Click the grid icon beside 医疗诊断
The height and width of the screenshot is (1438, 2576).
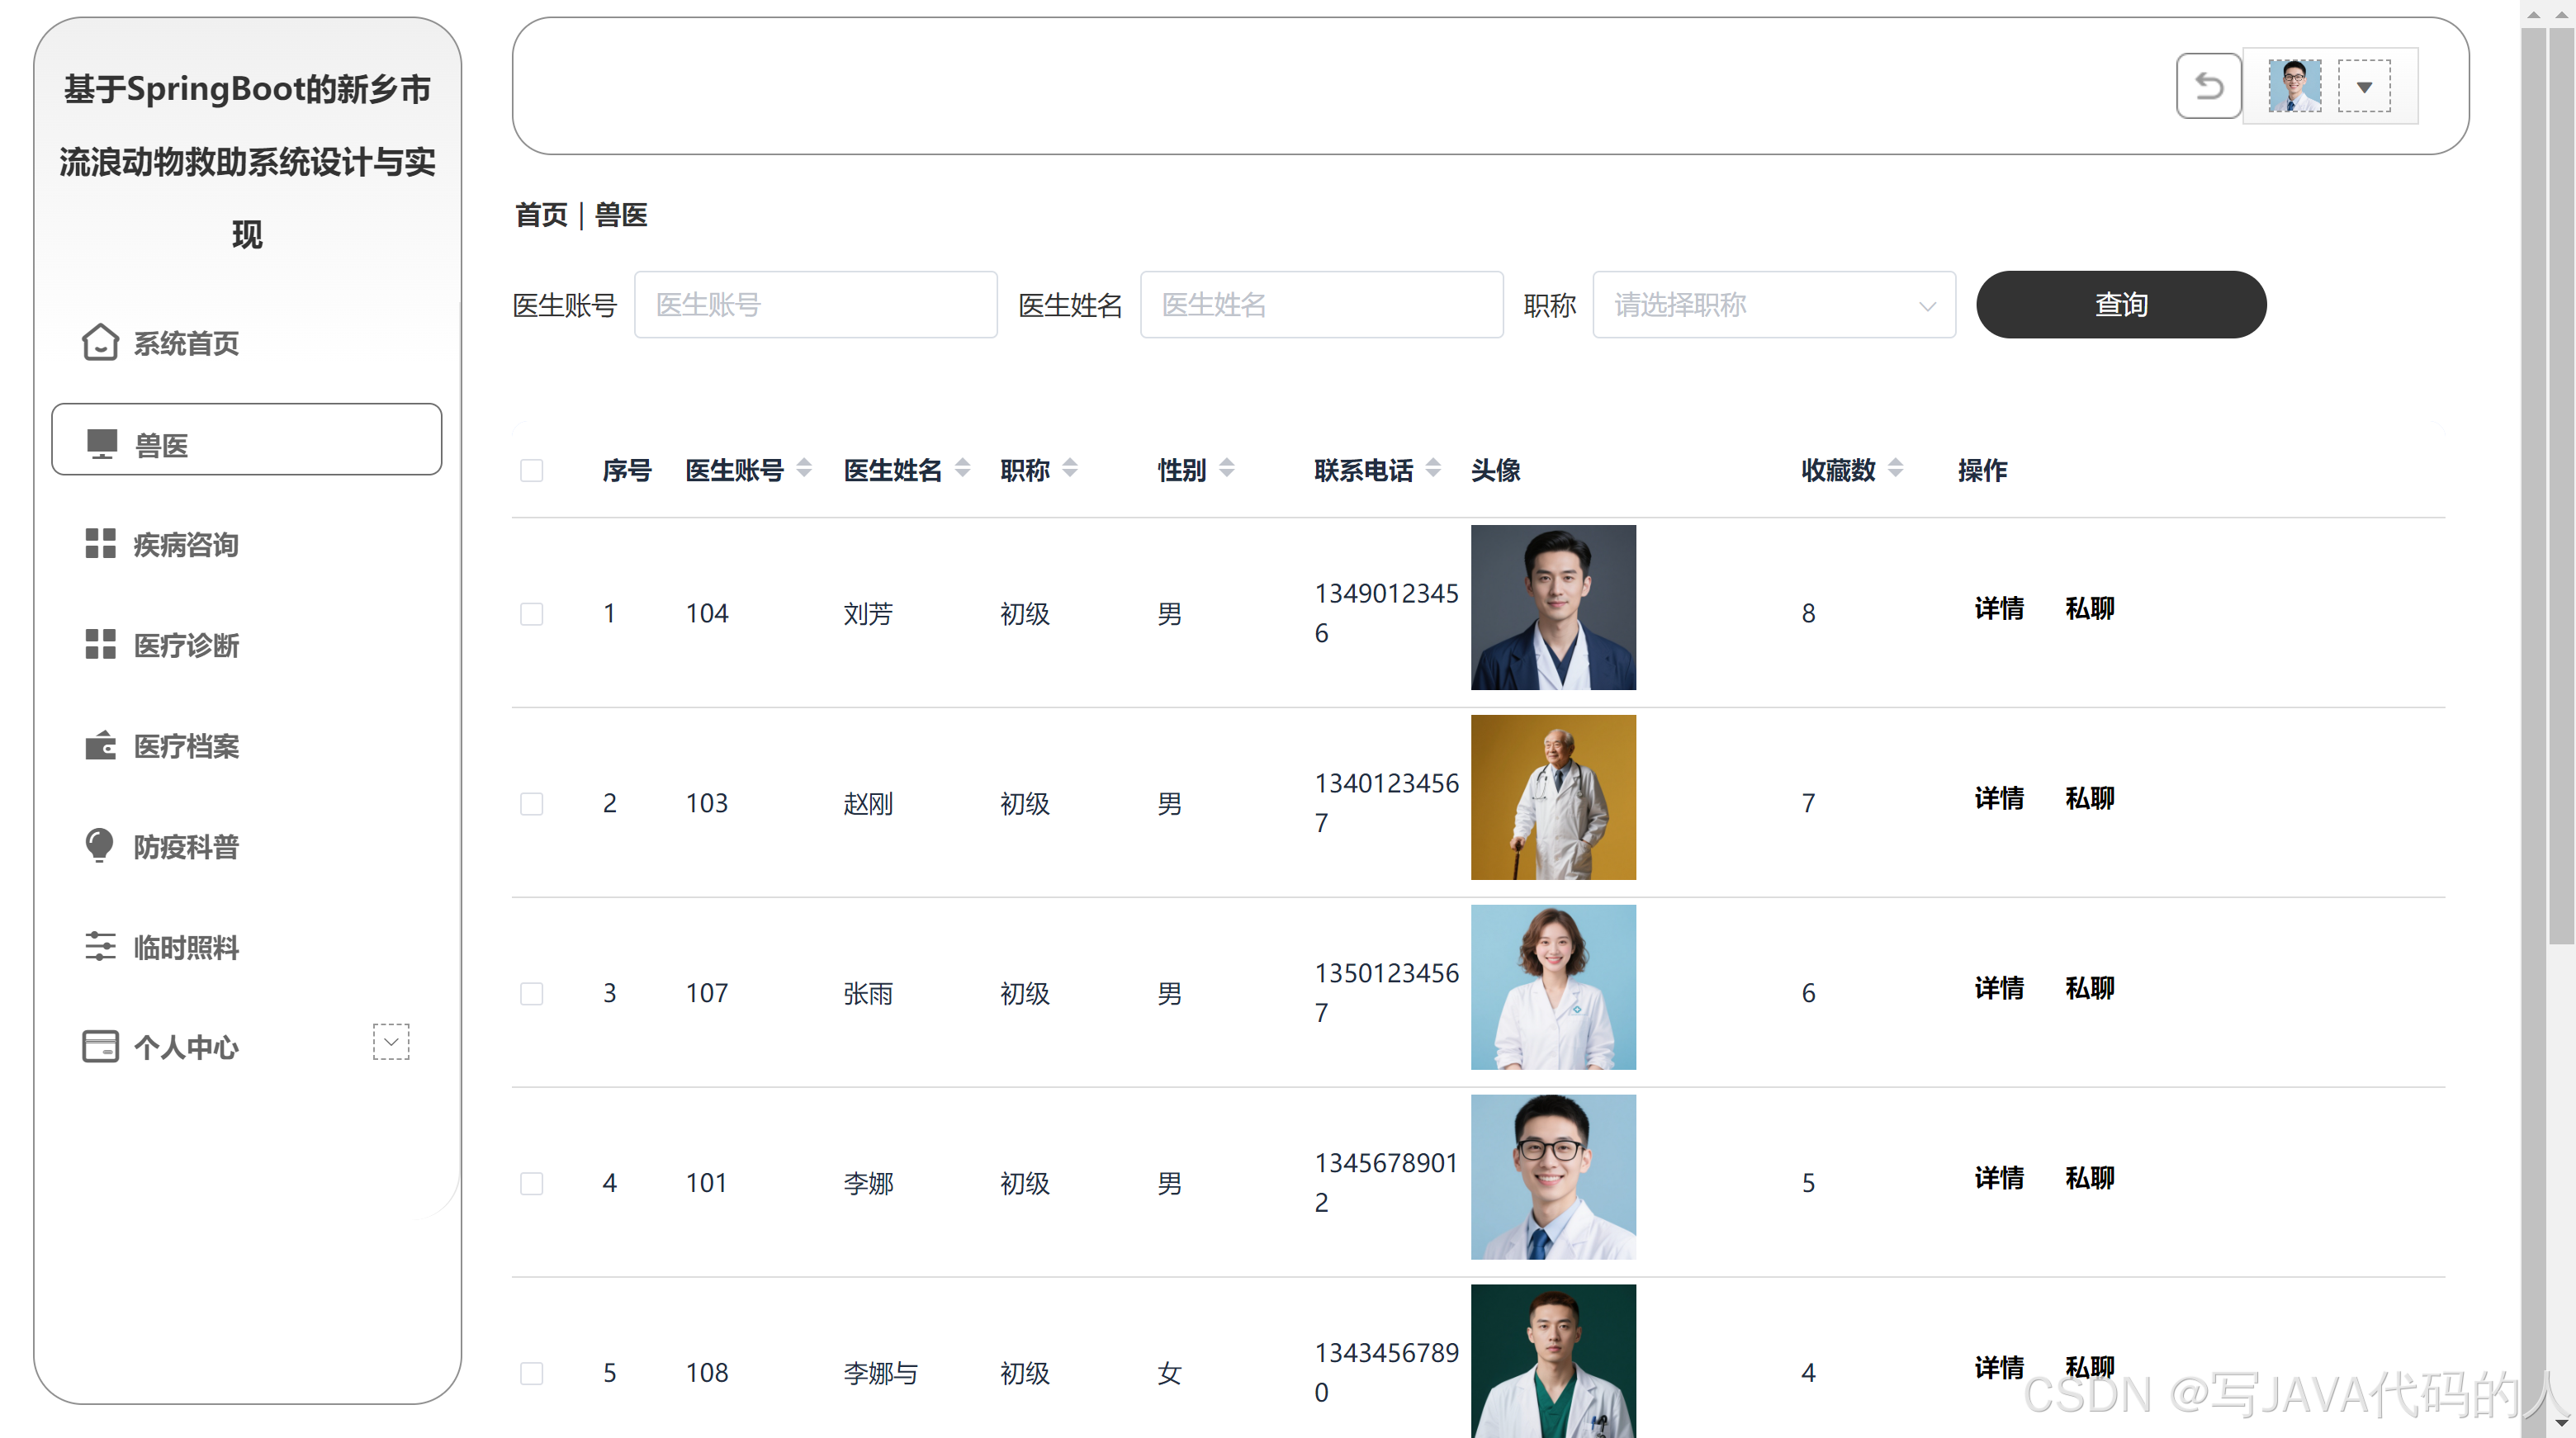[100, 644]
